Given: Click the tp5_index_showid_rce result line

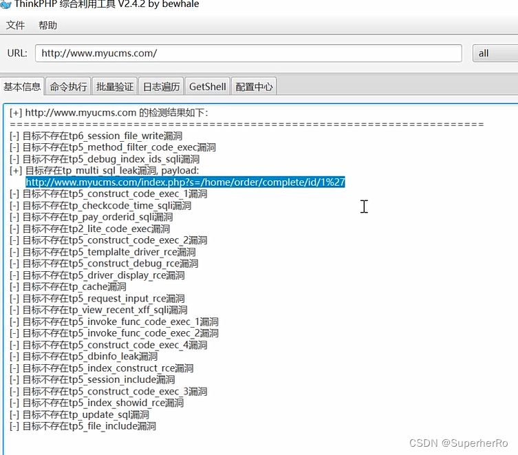Looking at the screenshot, I should [96, 403].
